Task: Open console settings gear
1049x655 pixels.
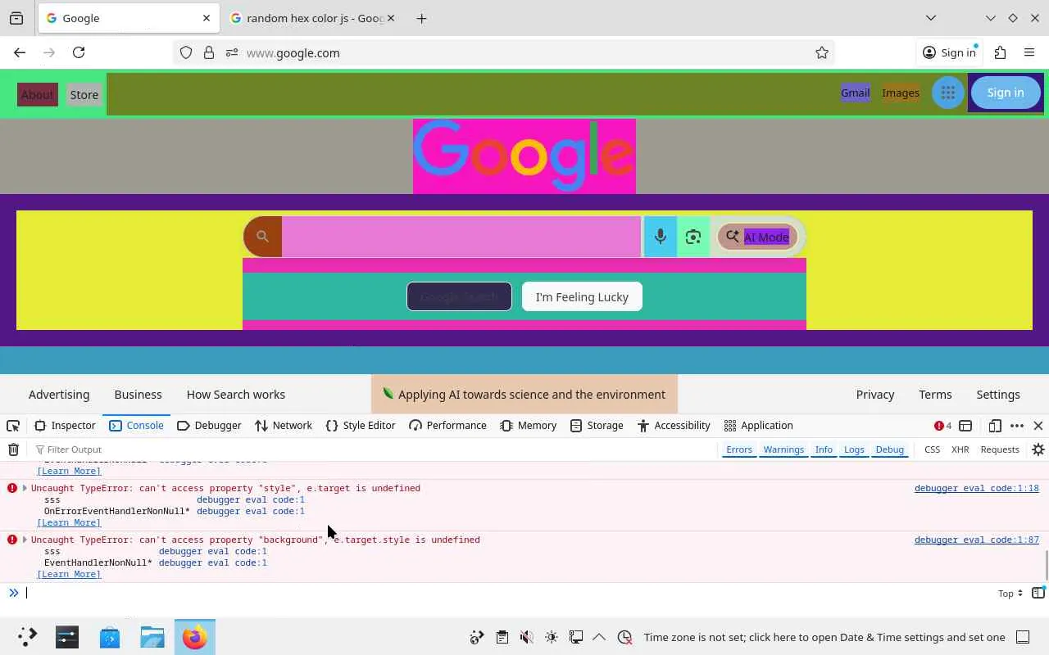Action: pos(1038,449)
